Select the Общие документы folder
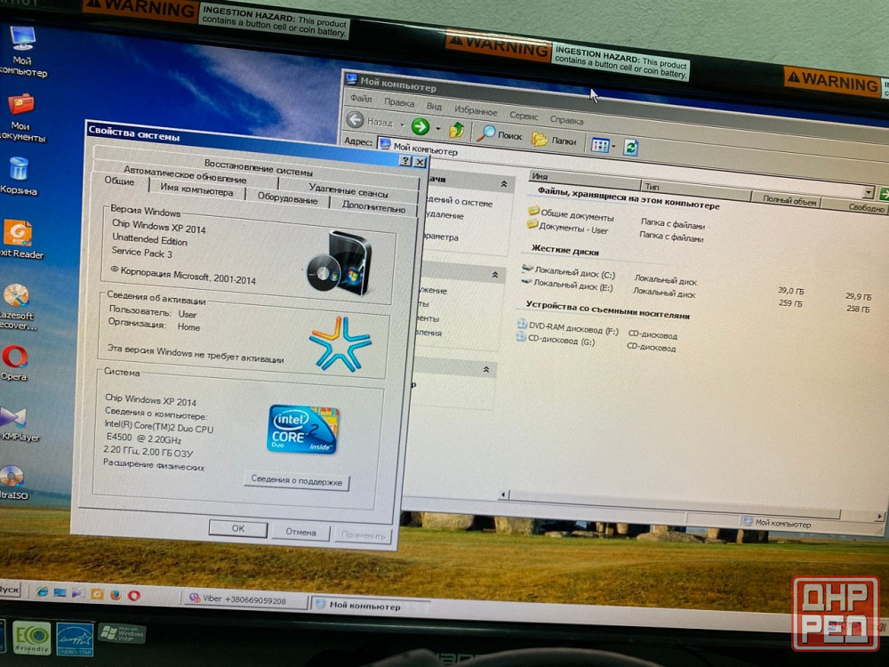 point(571,213)
